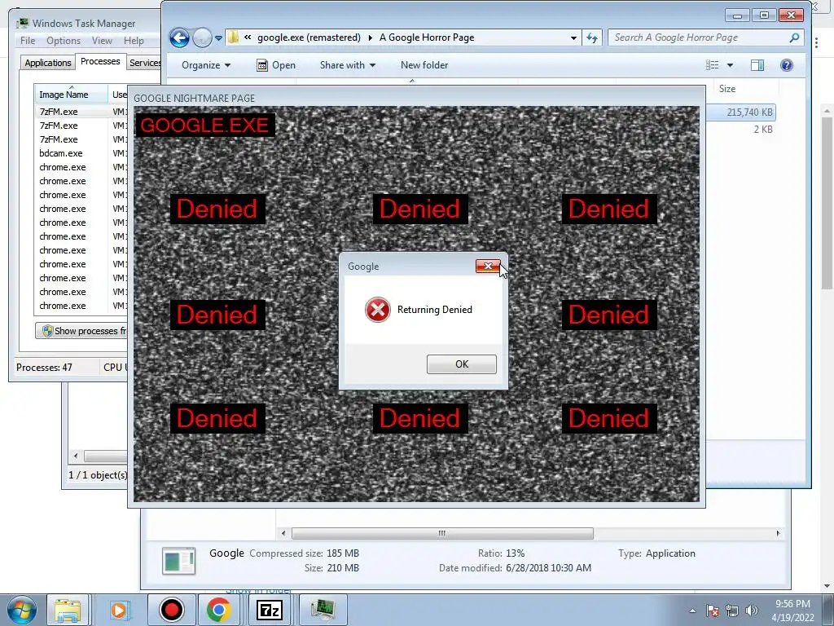The width and height of the screenshot is (834, 626).
Task: Open Chrome from the taskbar
Action: [218, 610]
